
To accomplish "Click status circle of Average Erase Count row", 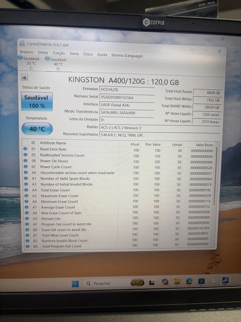I will (27, 207).
